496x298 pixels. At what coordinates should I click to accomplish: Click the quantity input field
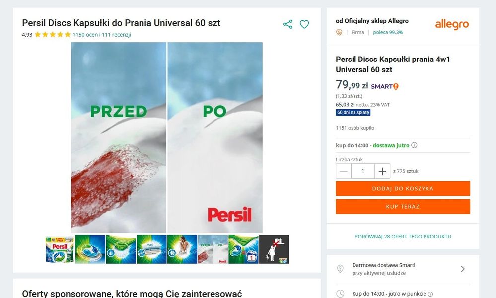(x=363, y=171)
